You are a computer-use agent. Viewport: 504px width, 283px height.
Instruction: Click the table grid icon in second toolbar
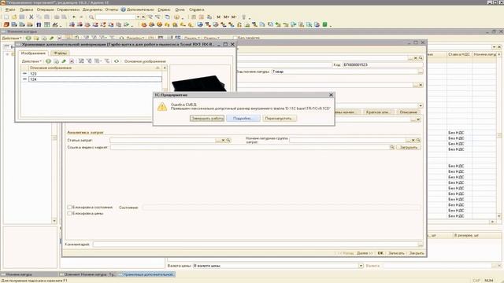point(47,24)
